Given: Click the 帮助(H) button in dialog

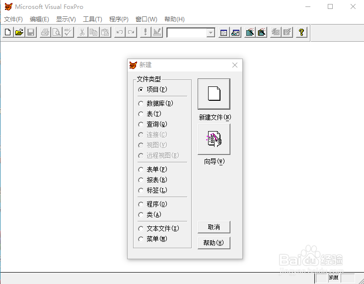Looking at the screenshot, I should pyautogui.click(x=214, y=243).
